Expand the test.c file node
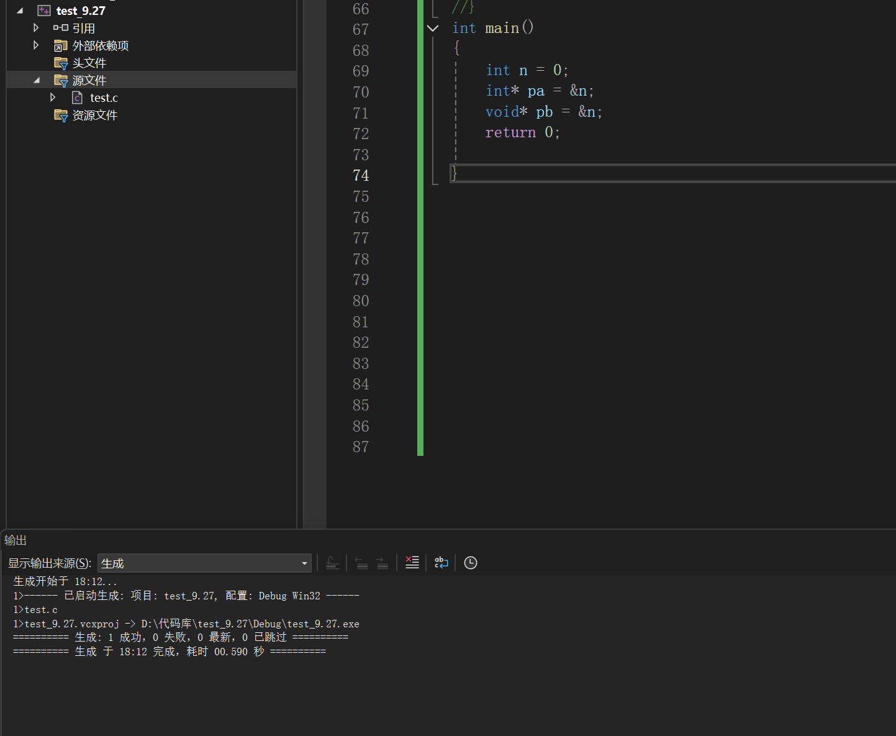 53,98
